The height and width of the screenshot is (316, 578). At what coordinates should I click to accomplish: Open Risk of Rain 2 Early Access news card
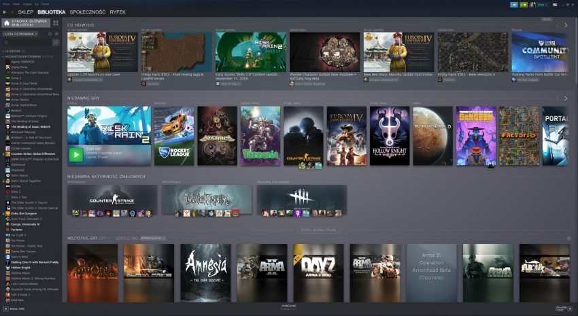[x=251, y=52]
